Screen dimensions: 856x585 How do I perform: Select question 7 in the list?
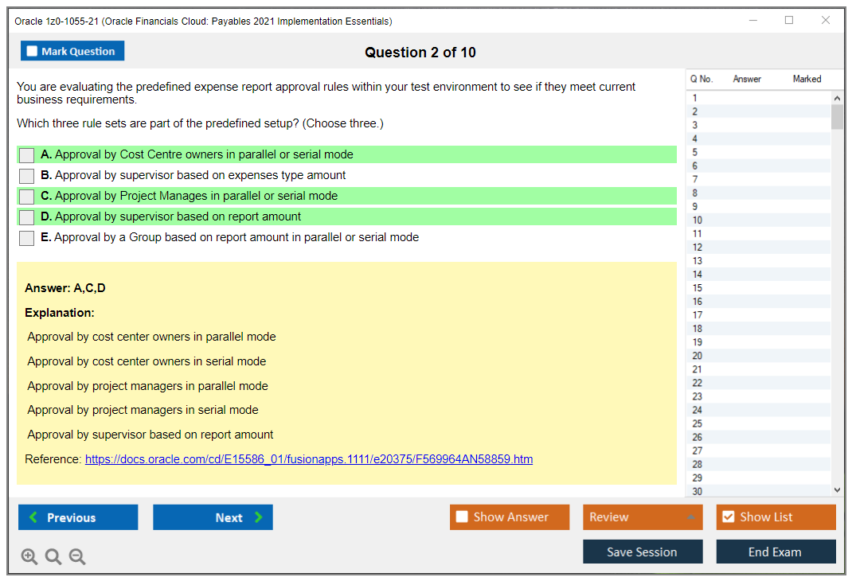click(758, 179)
